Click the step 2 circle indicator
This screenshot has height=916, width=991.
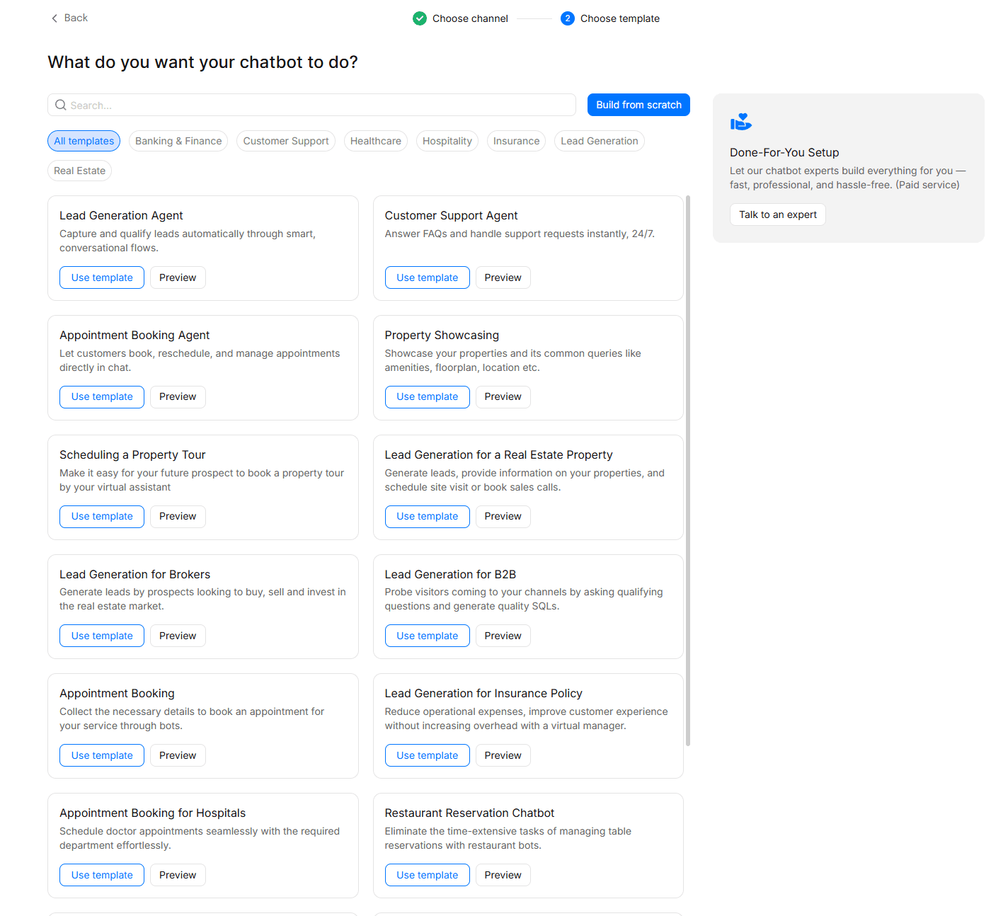pyautogui.click(x=568, y=18)
